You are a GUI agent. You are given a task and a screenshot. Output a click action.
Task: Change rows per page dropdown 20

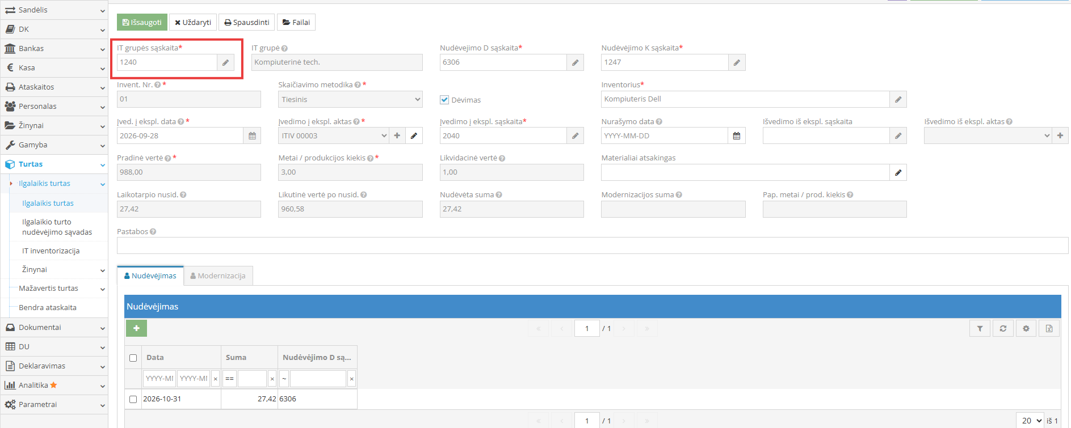(1030, 421)
